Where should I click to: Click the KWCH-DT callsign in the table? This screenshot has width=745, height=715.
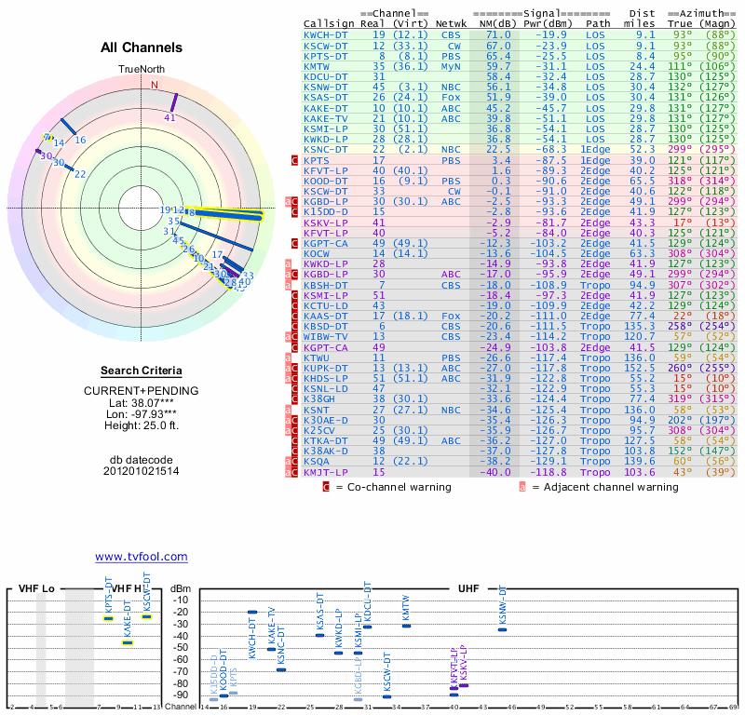coord(325,35)
